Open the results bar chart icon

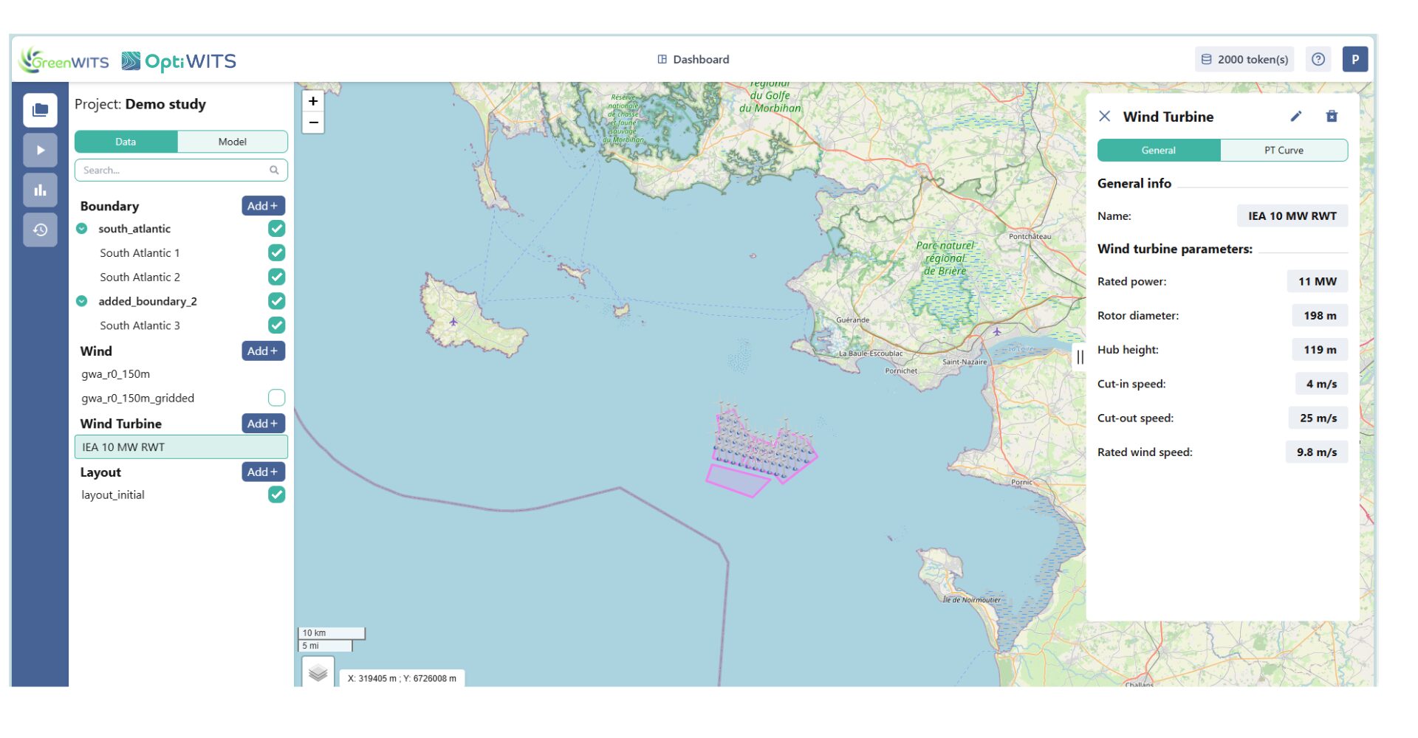pos(40,190)
